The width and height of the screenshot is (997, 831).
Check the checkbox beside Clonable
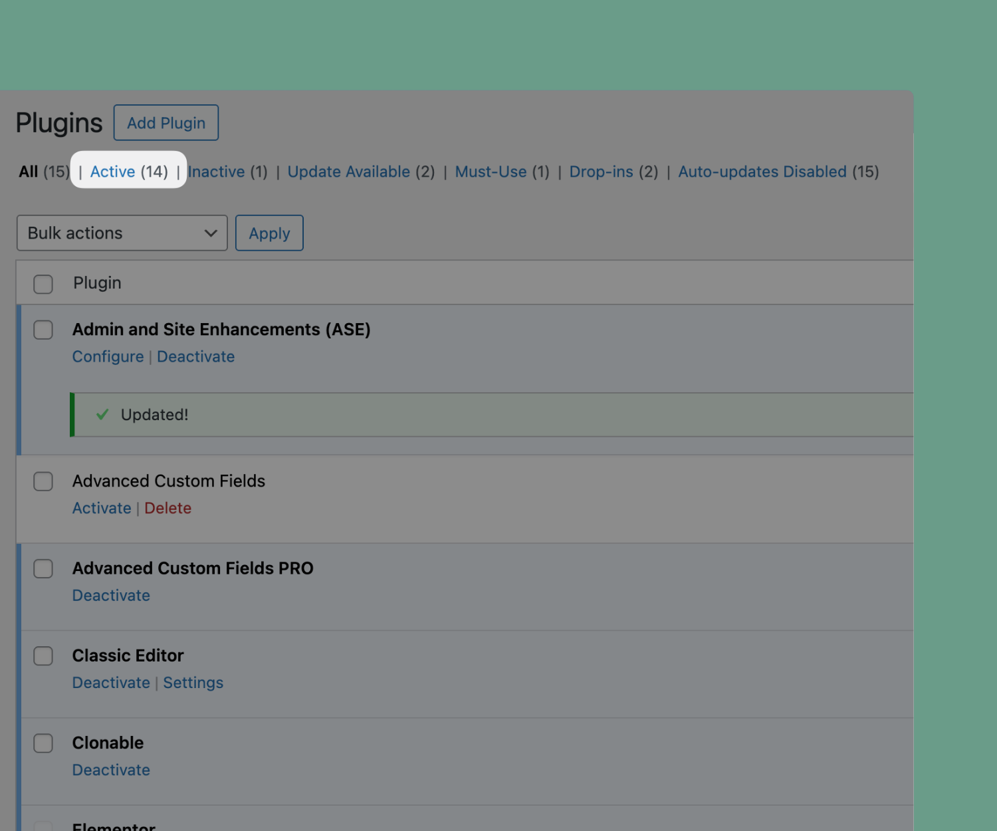coord(43,743)
